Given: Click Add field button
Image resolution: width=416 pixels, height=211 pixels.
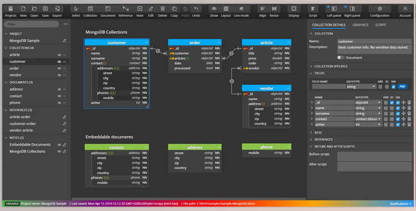Looking at the screenshot, I should pyautogui.click(x=402, y=87).
